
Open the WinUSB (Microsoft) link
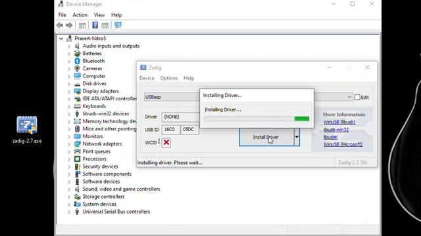coord(343,144)
